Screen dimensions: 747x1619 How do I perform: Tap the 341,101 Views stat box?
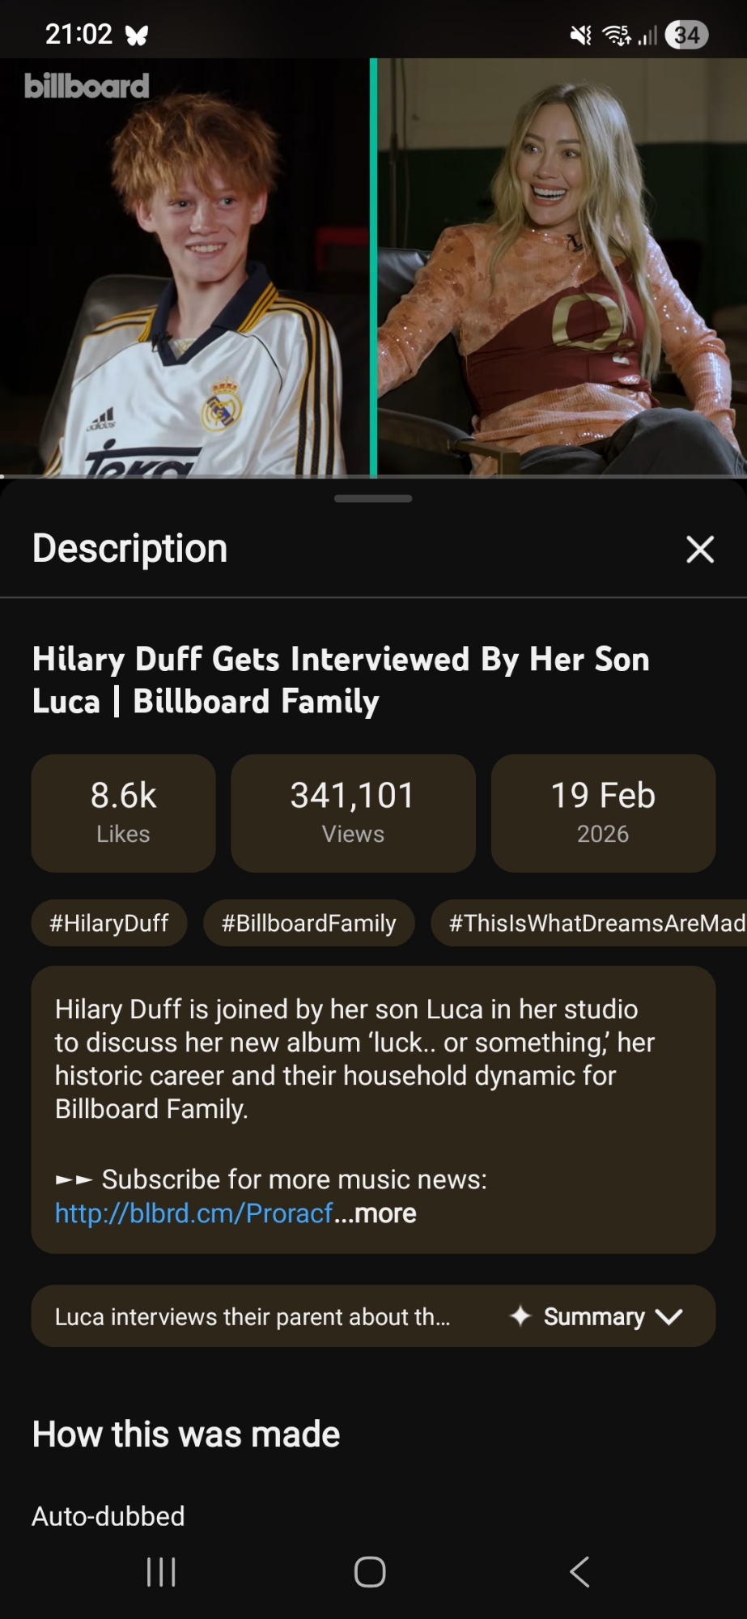[353, 813]
